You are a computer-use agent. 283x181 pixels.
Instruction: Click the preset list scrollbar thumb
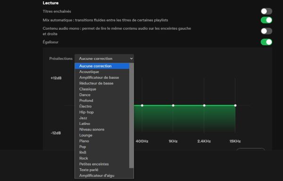coord(132,115)
